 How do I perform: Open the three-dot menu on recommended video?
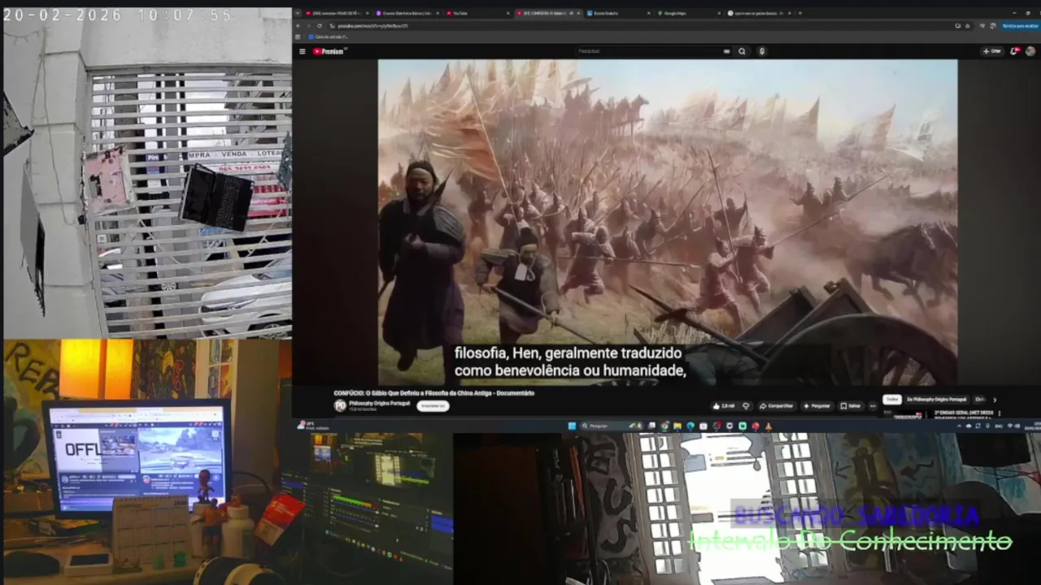(1000, 414)
